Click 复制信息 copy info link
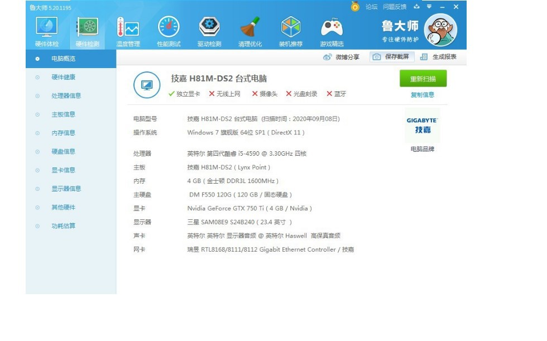Screen dimensions: 547x341 pyautogui.click(x=423, y=95)
